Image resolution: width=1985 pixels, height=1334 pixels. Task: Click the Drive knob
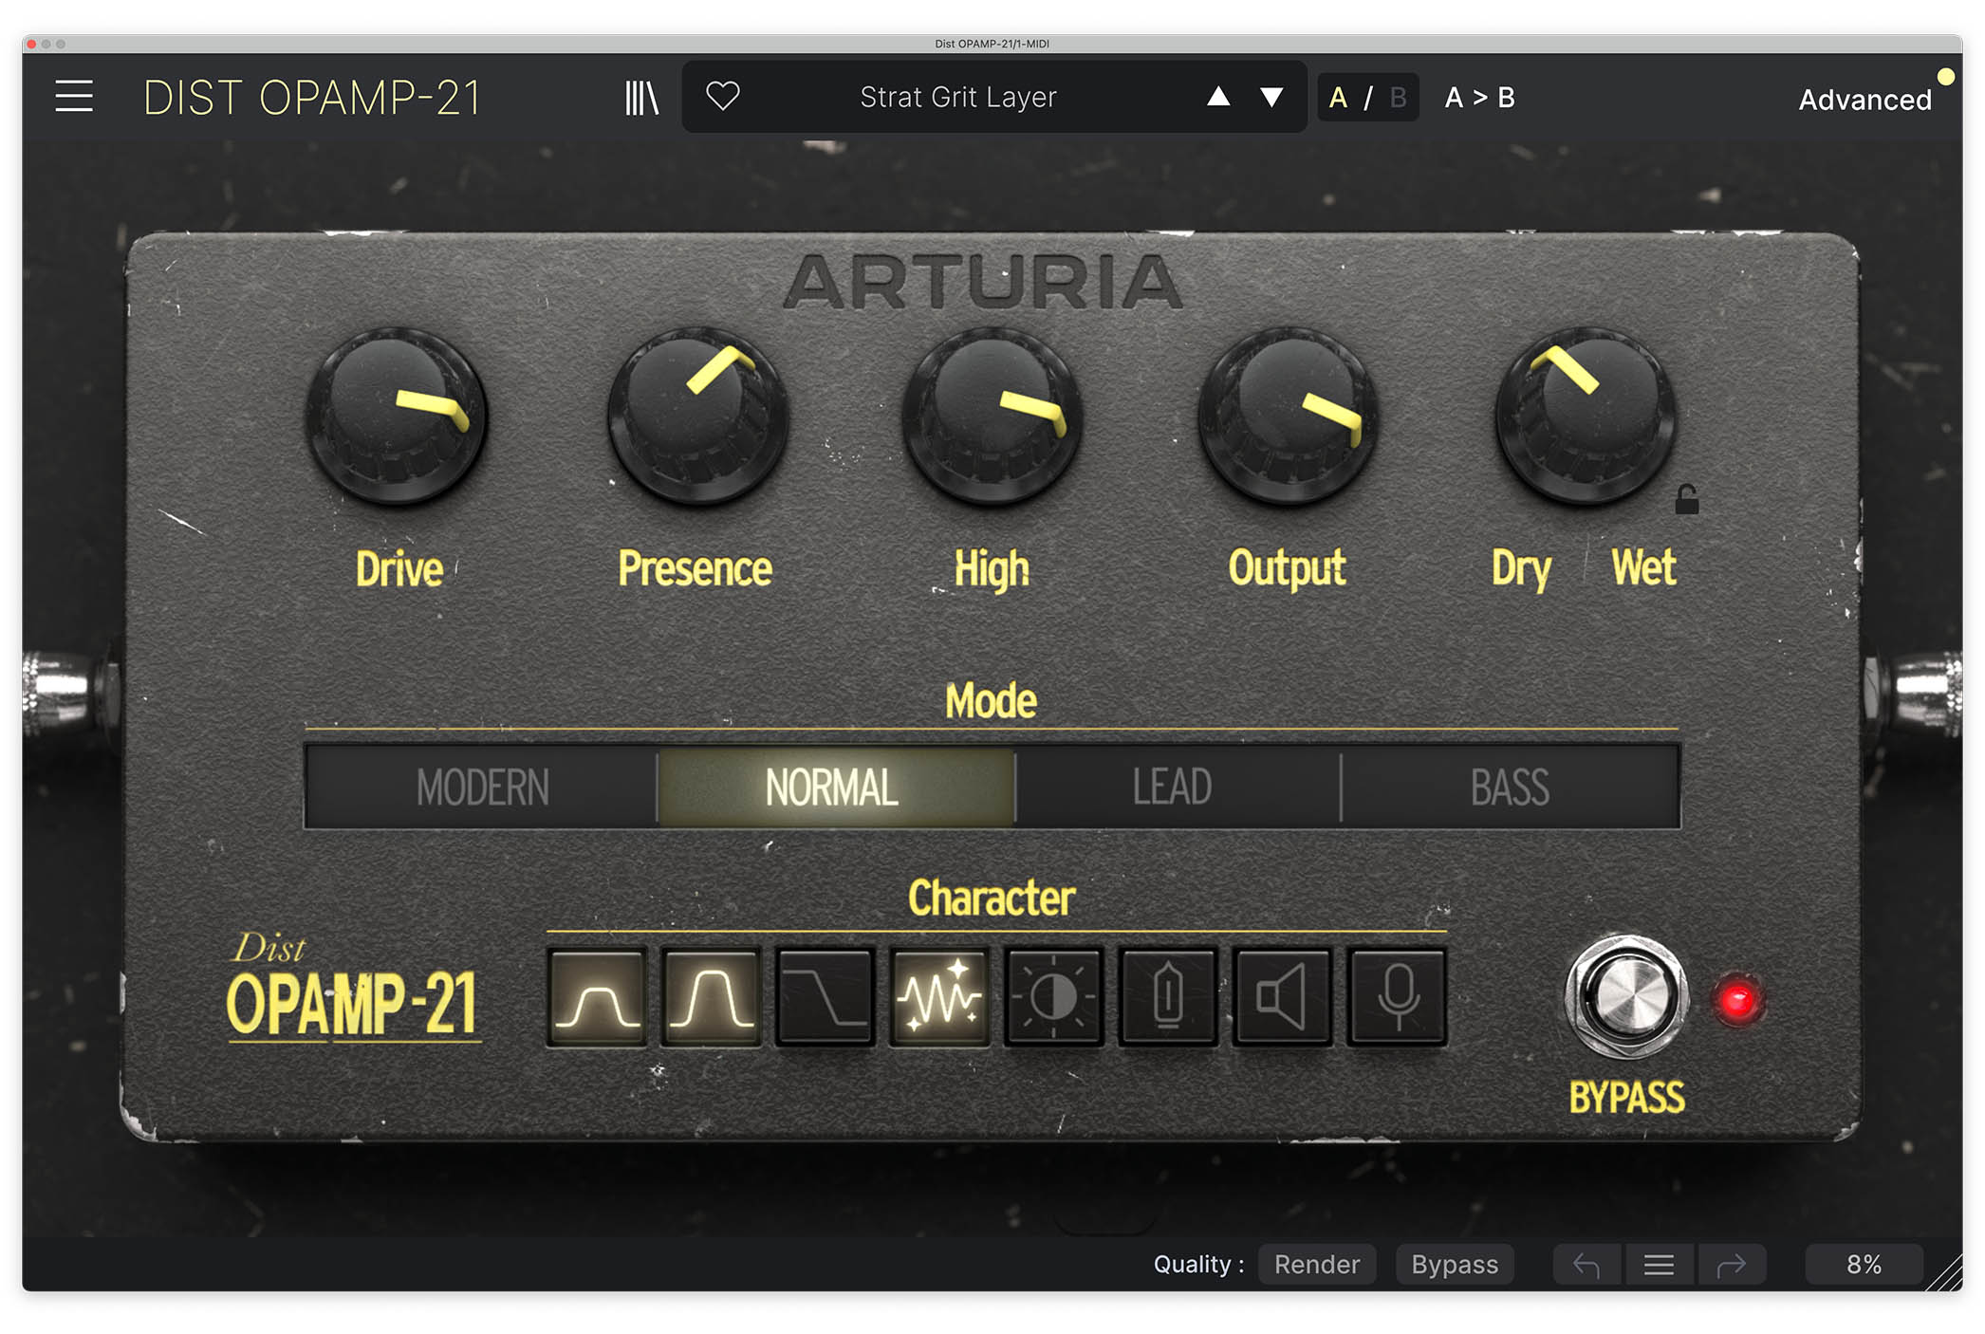coord(396,416)
